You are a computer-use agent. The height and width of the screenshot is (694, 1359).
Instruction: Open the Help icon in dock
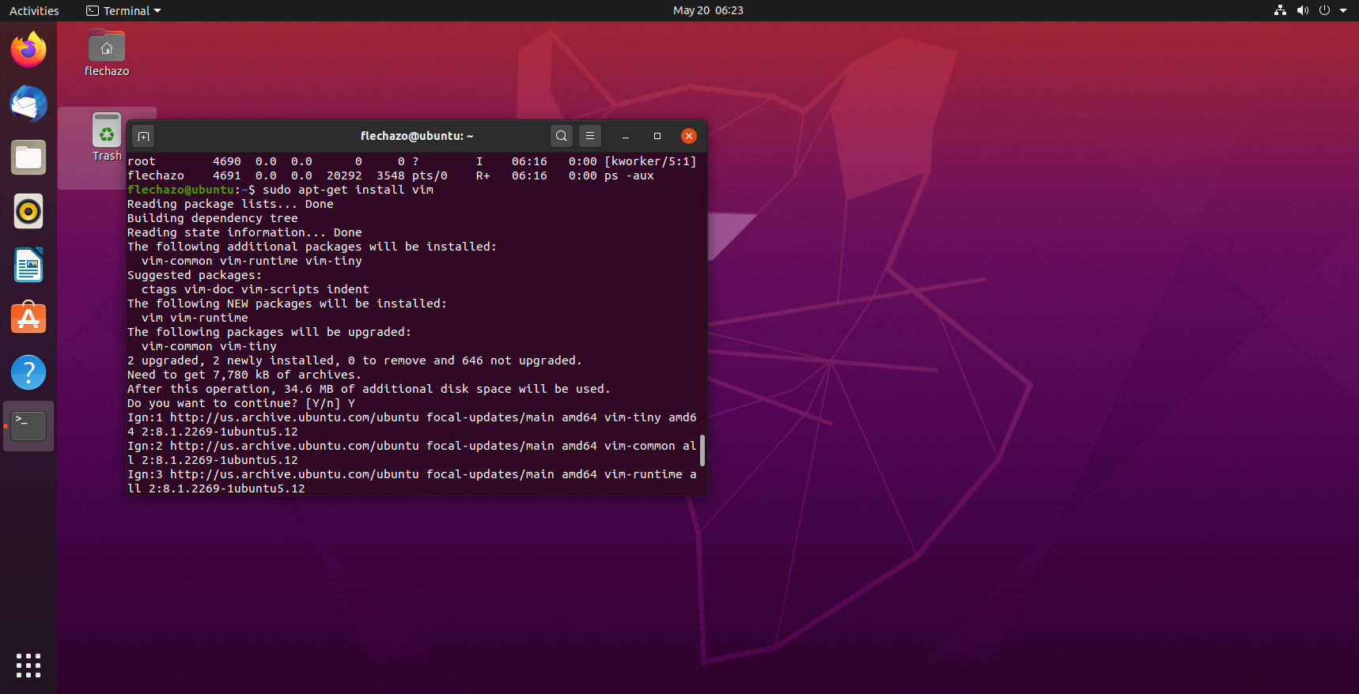(x=28, y=372)
